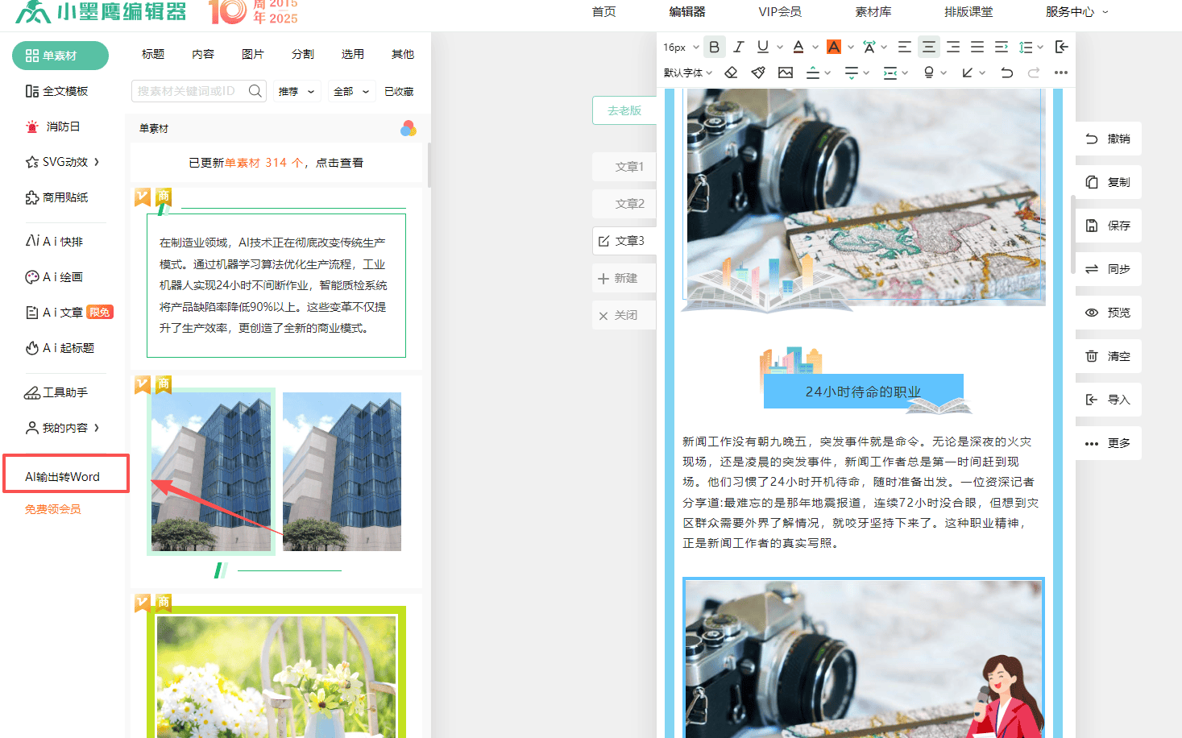The height and width of the screenshot is (738, 1182).
Task: Click the search magnifier icon
Action: (x=255, y=91)
